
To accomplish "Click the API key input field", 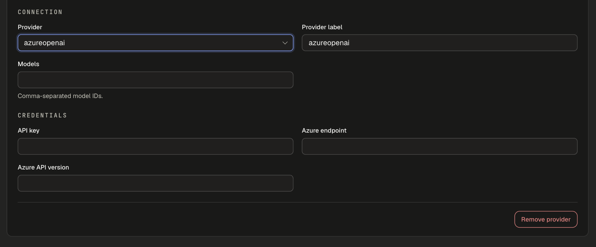I will click(156, 146).
